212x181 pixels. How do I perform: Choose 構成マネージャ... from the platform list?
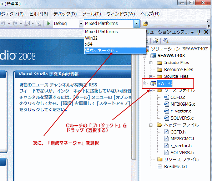coord(115,50)
